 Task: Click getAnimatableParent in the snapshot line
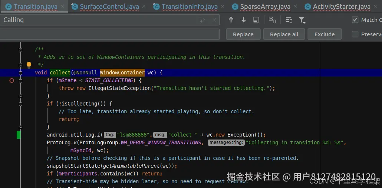click(131, 166)
